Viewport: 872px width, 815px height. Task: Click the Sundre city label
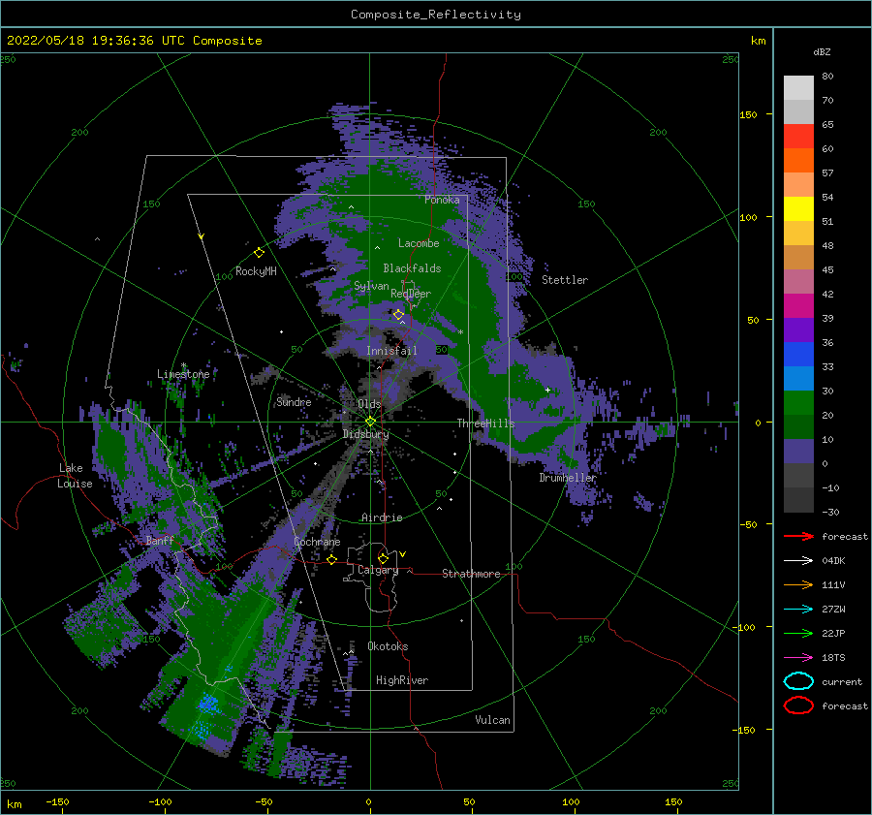pyautogui.click(x=294, y=401)
